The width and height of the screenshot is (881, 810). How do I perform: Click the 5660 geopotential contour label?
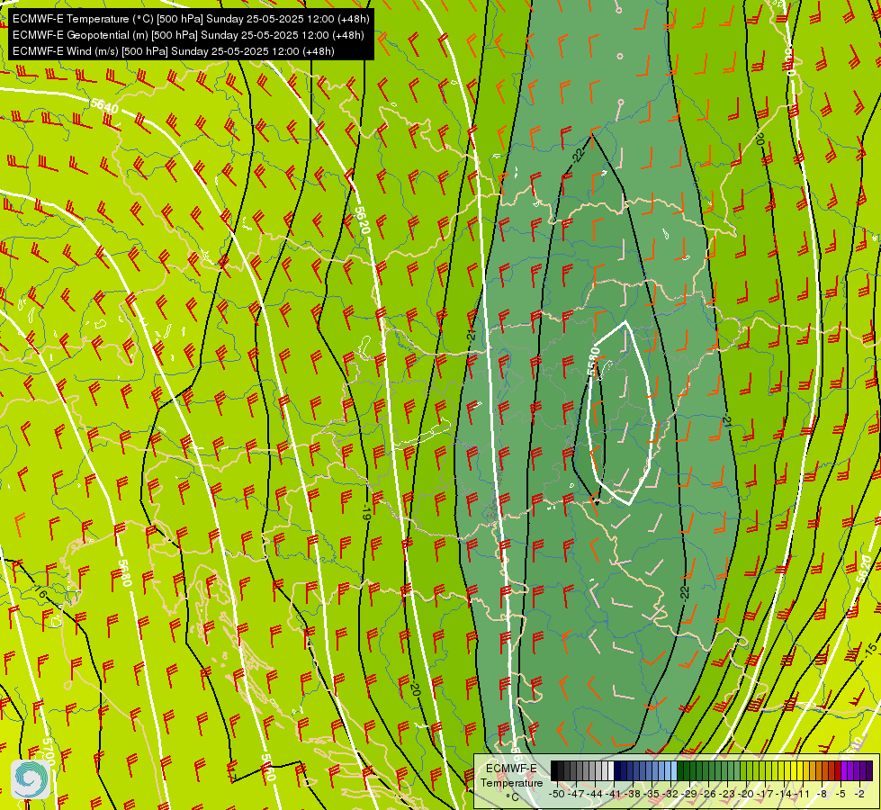click(x=268, y=768)
